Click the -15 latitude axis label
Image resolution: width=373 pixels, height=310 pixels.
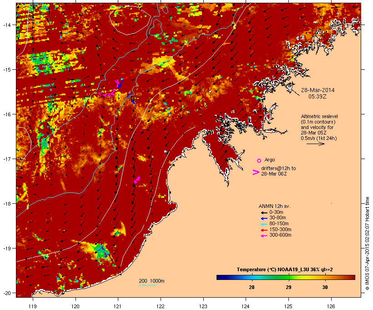pos(6,70)
